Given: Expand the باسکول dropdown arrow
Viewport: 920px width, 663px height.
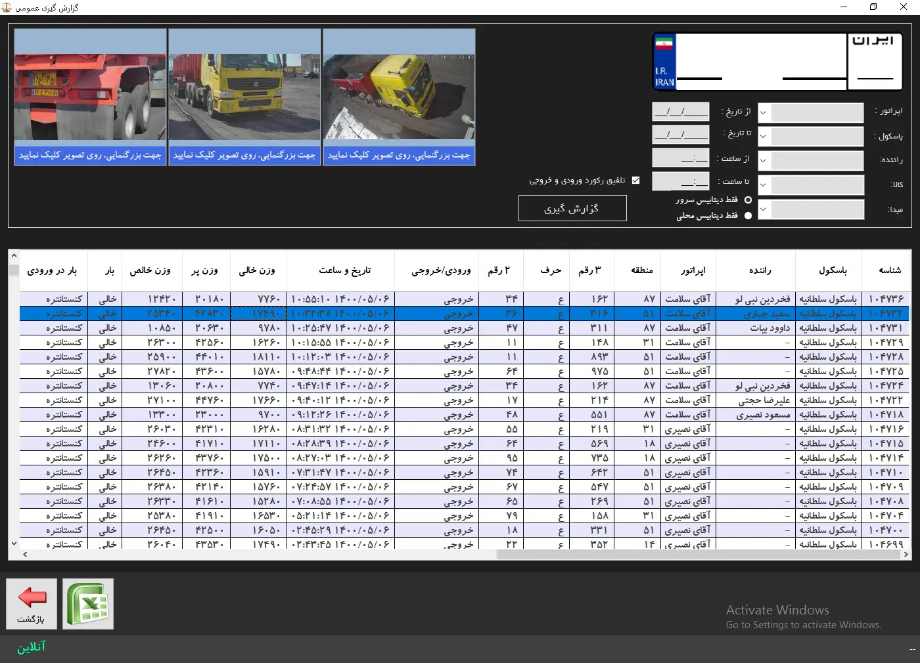Looking at the screenshot, I should point(763,137).
